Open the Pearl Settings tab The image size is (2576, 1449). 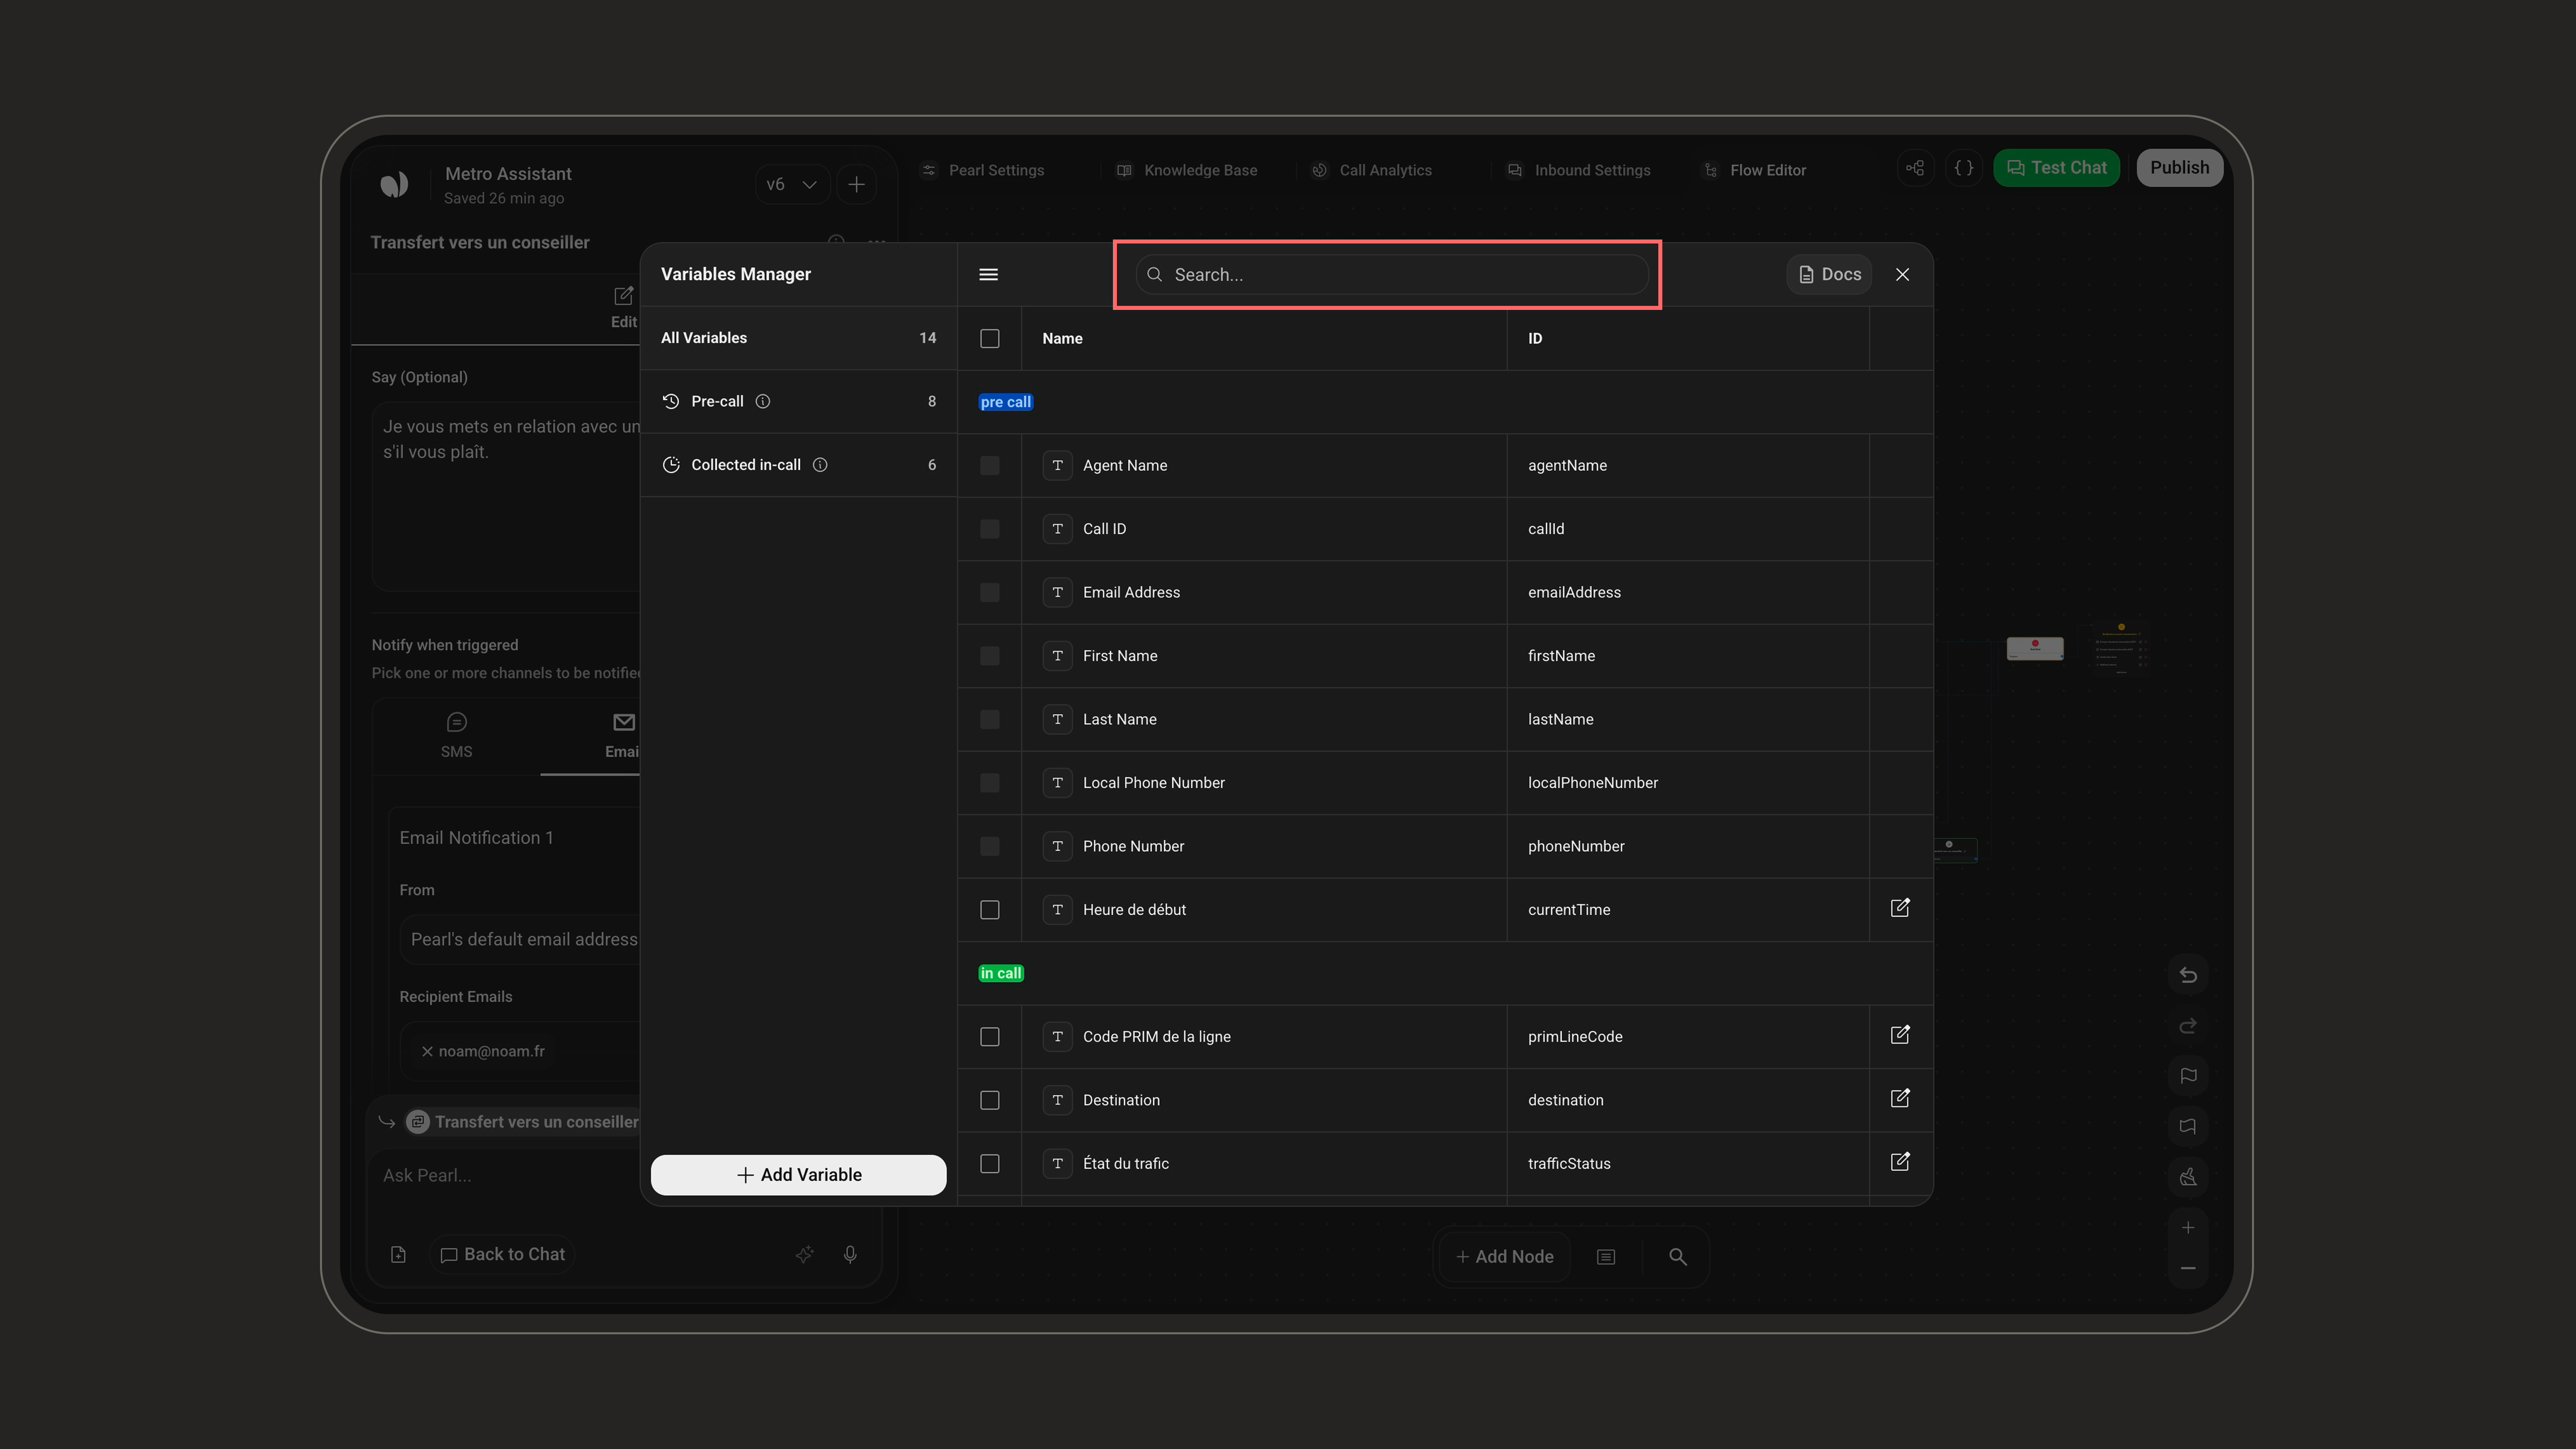point(983,170)
